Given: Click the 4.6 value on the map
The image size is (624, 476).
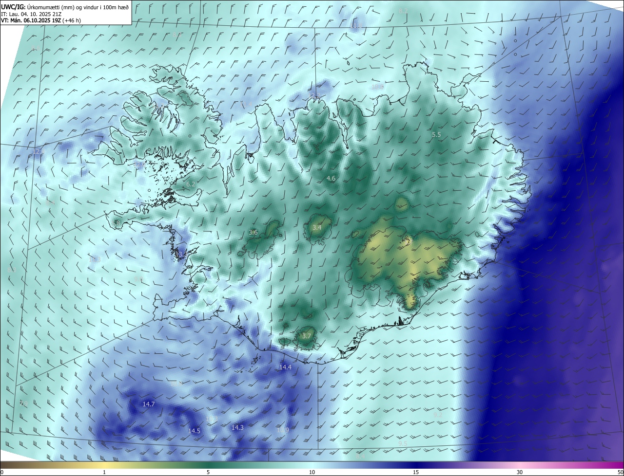Looking at the screenshot, I should coord(331,179).
